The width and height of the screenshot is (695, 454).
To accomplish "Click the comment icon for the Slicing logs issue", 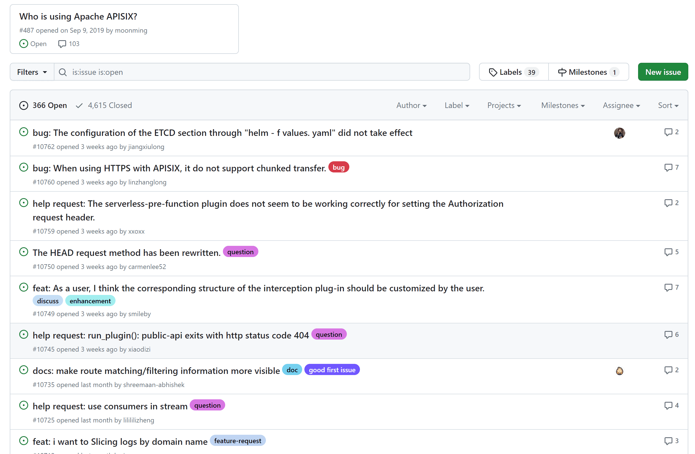I will (668, 441).
